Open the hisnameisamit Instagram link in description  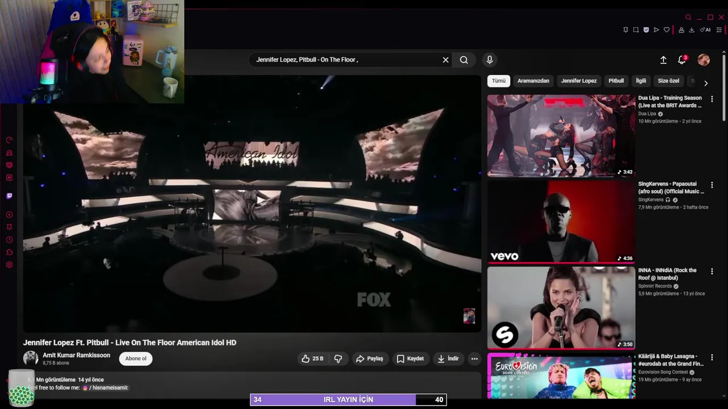pos(105,387)
